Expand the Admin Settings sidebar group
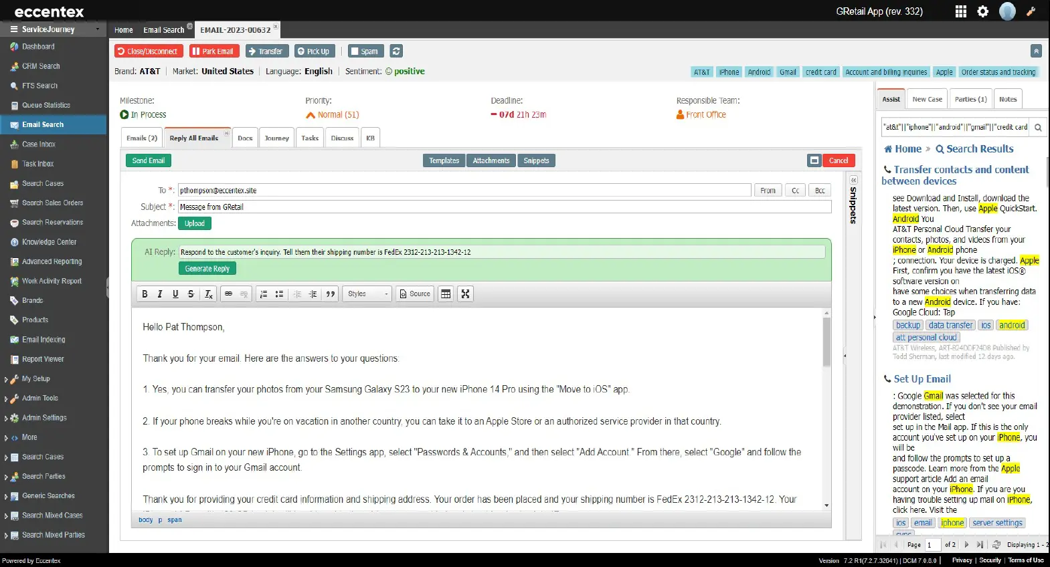 pos(6,419)
